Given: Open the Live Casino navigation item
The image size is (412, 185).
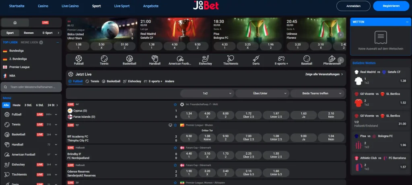Looking at the screenshot, I should pos(70,6).
